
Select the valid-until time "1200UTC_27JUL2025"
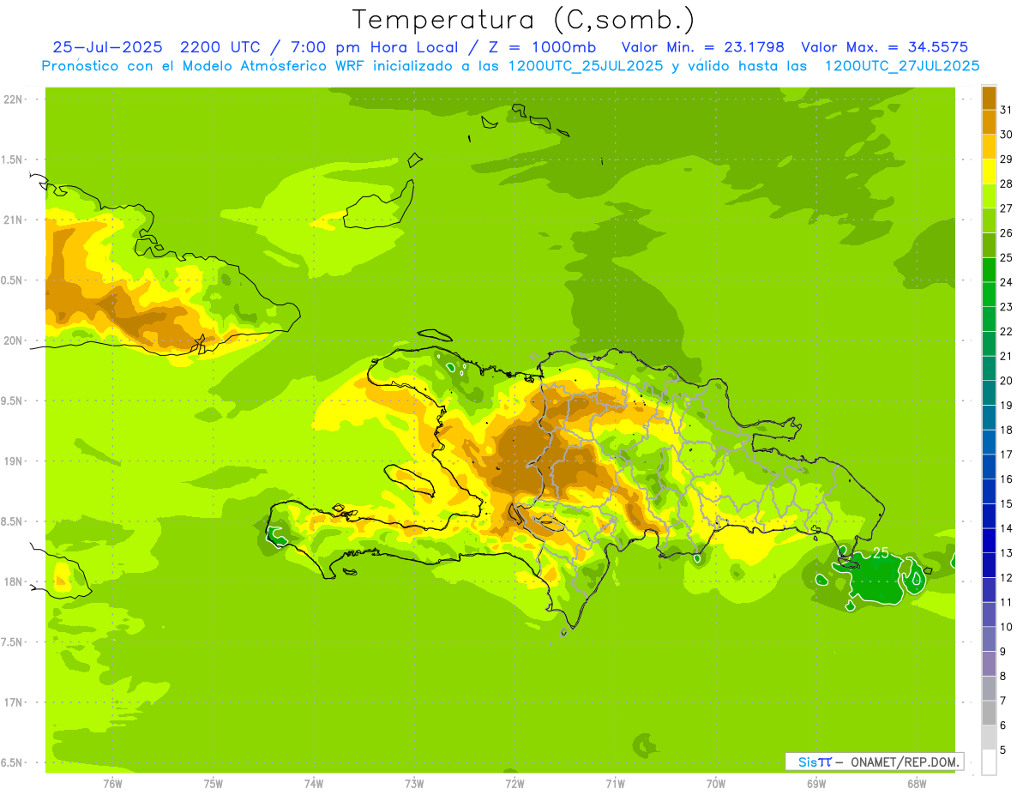tap(902, 66)
